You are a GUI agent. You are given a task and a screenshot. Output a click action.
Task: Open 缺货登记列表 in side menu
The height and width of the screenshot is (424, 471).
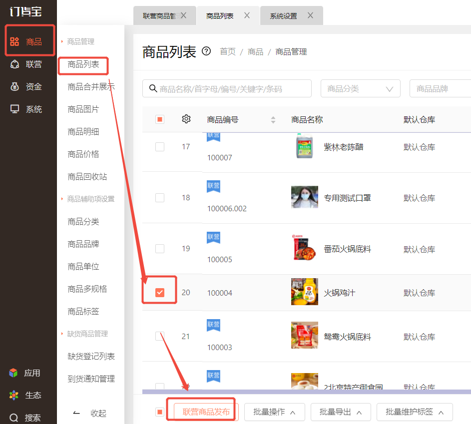91,356
